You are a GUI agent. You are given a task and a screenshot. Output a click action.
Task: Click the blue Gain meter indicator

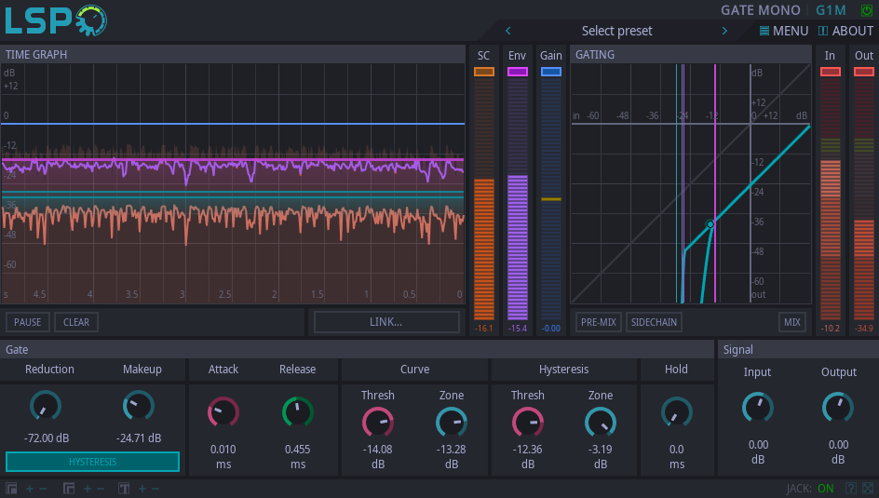click(x=551, y=72)
